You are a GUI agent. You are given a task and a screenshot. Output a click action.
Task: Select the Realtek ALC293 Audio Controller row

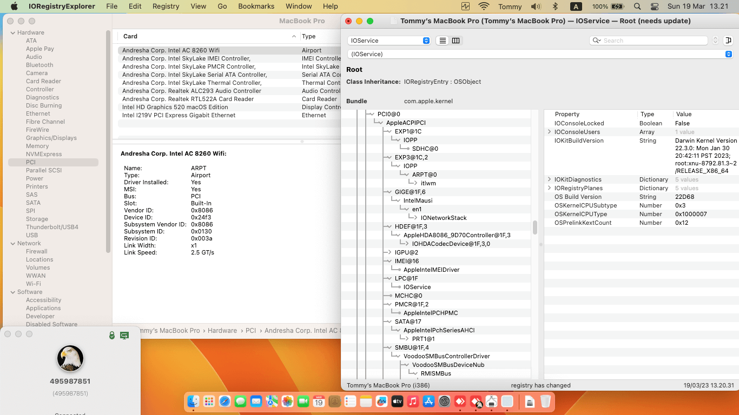229,91
